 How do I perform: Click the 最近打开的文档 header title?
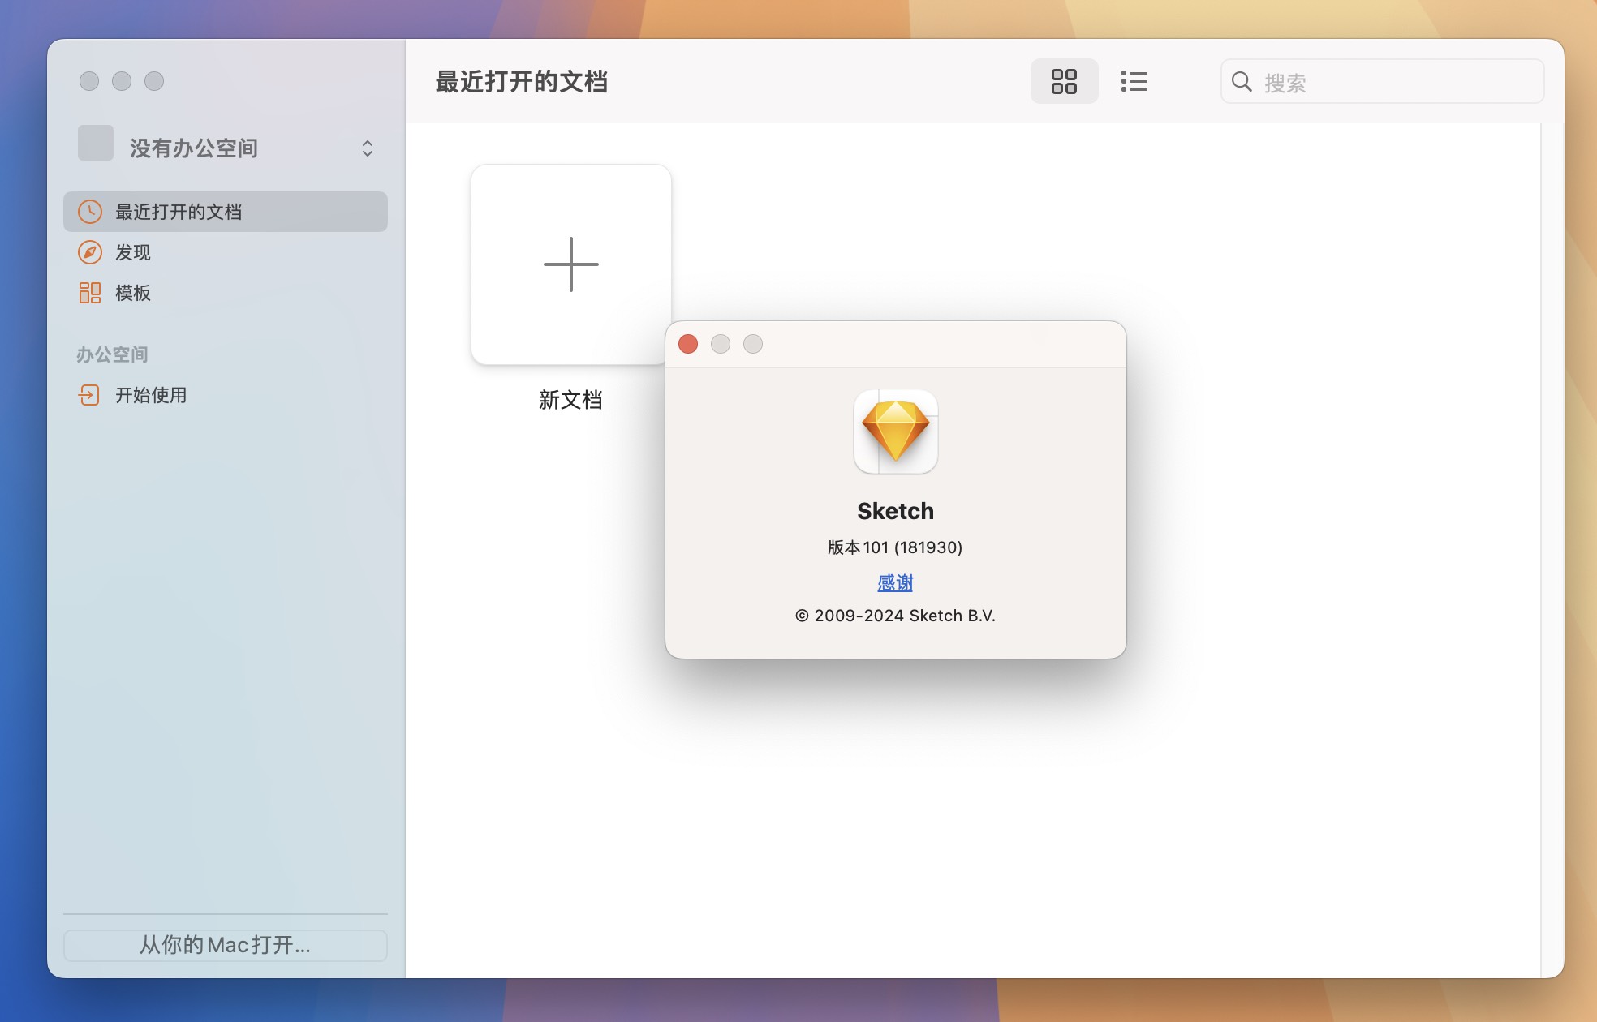[522, 82]
